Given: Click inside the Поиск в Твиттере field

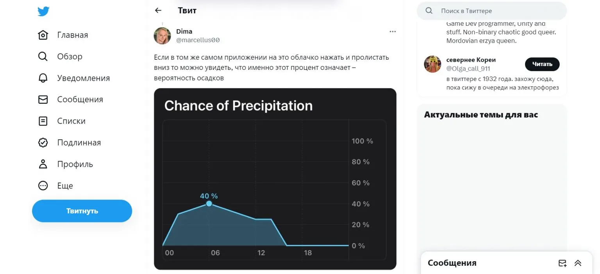Looking at the screenshot, I should point(496,11).
